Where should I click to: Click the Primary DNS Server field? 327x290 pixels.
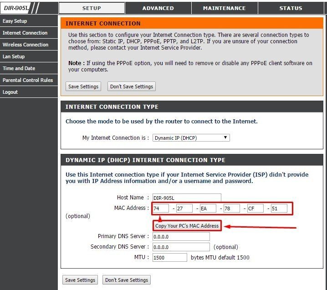[x=181, y=237]
